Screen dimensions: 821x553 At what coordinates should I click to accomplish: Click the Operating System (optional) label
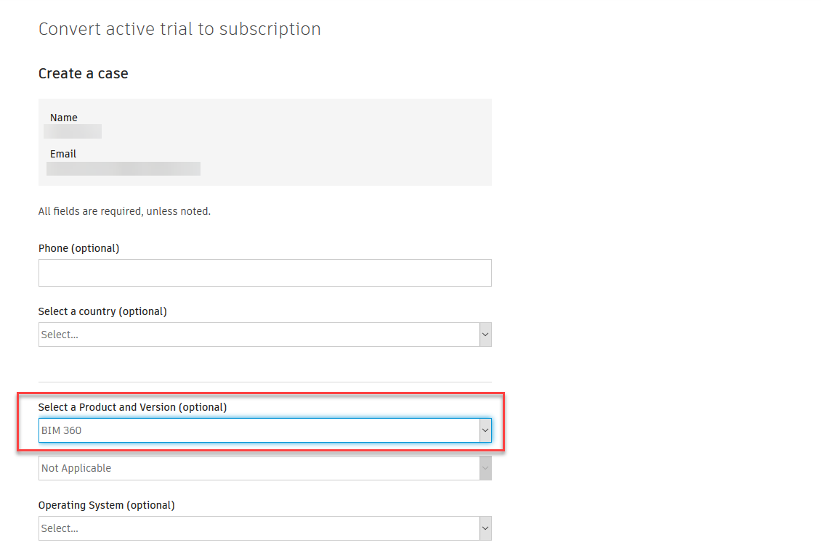(x=107, y=504)
